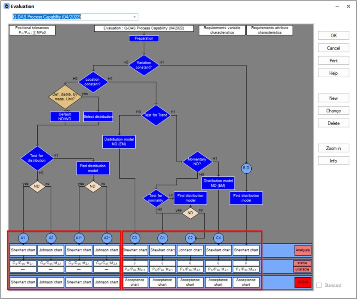The height and width of the screenshot is (299, 357).
Task: Click Zoom in button
Action: point(333,149)
